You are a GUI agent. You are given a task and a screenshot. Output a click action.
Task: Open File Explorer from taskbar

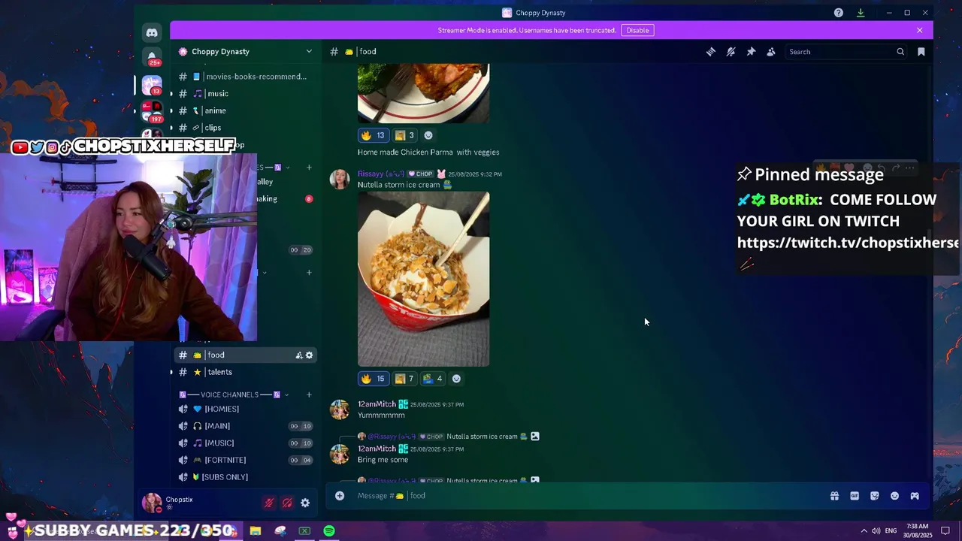tap(256, 531)
